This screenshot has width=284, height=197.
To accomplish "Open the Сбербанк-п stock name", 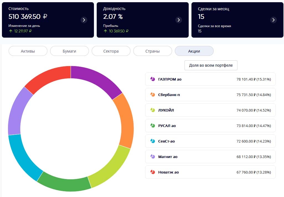I will tap(169, 95).
